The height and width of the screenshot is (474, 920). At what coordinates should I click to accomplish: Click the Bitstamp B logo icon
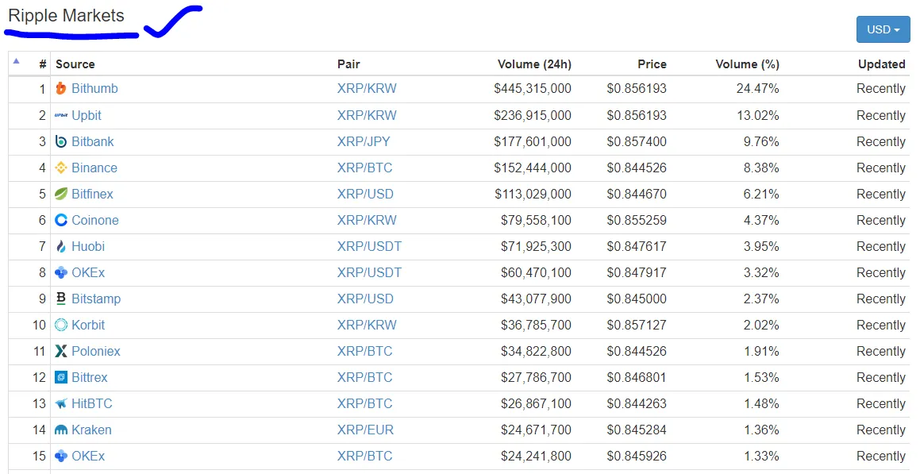(x=61, y=299)
